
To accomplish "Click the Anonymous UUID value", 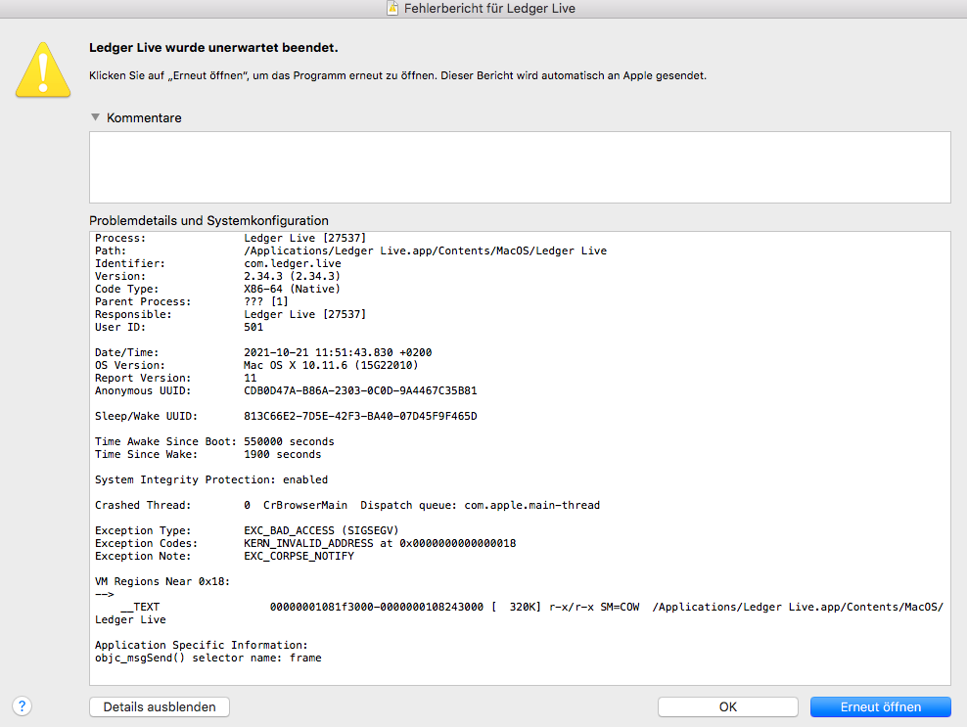I will pos(359,390).
